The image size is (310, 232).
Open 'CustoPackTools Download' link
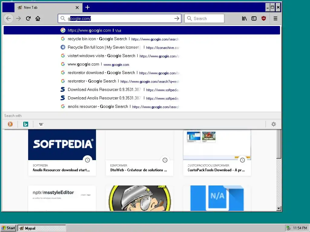click(216, 170)
